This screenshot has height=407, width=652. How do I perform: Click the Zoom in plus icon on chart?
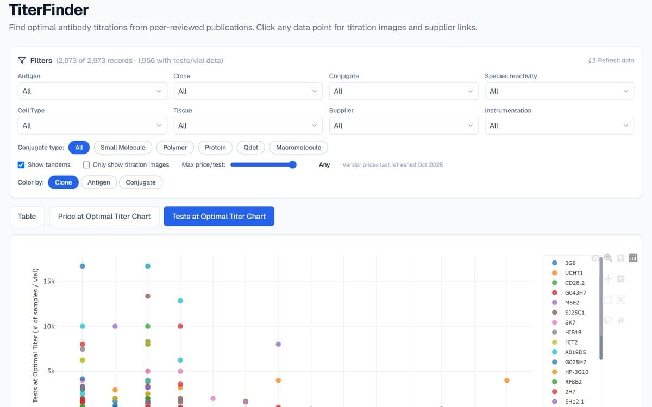click(620, 258)
